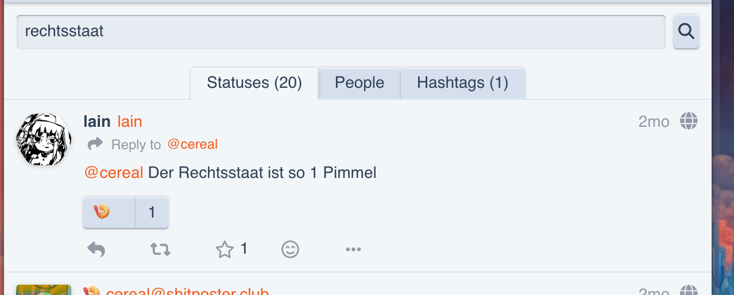The image size is (734, 295).
Task: Open @cereal in the Reply to line
Action: coord(192,144)
